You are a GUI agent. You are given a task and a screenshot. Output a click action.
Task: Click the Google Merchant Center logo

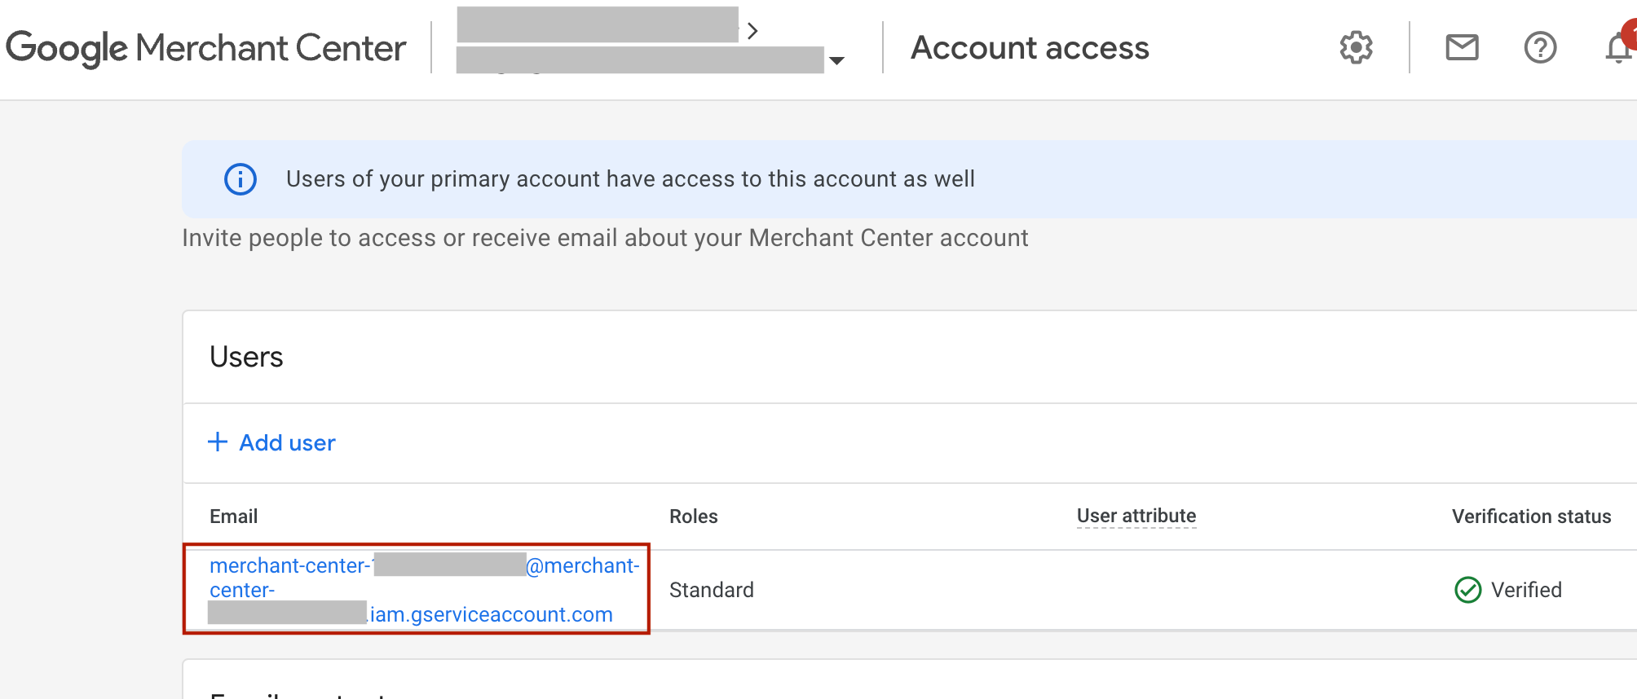pos(206,48)
